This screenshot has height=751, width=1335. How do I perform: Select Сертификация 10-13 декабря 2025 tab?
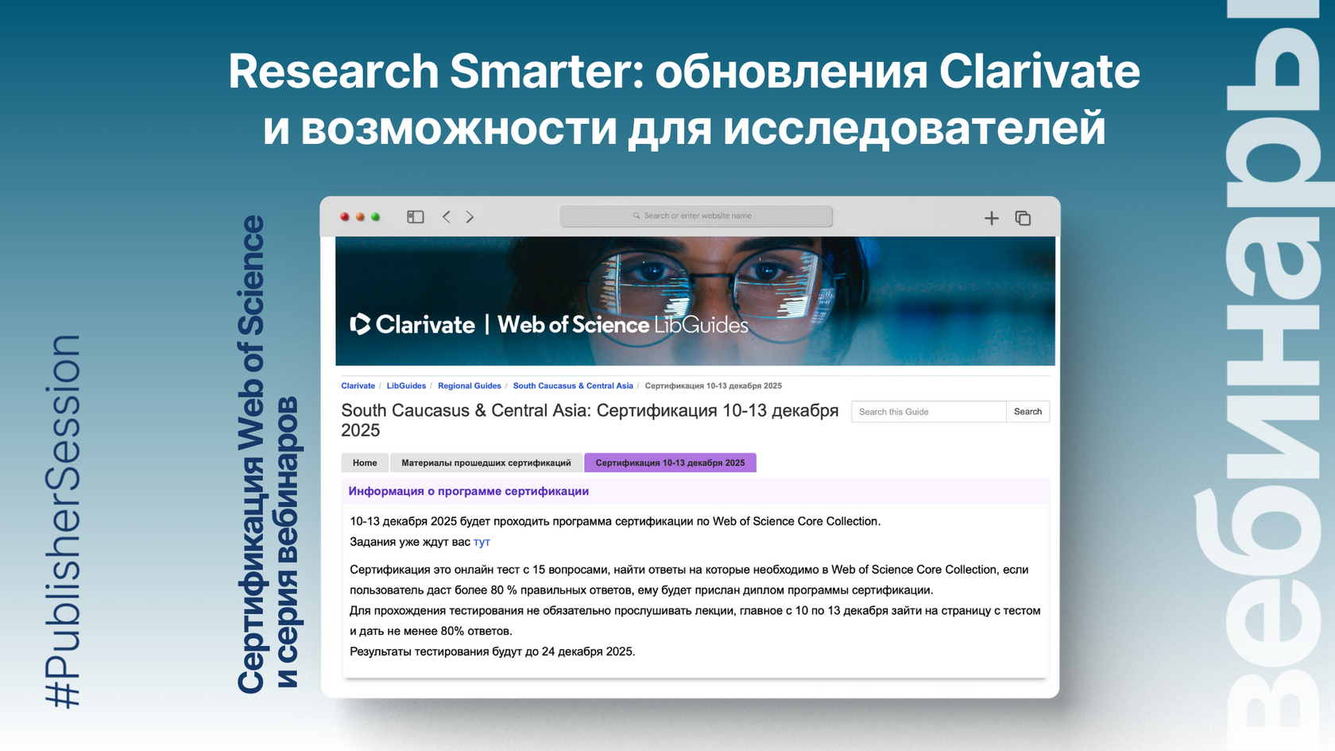coord(670,463)
